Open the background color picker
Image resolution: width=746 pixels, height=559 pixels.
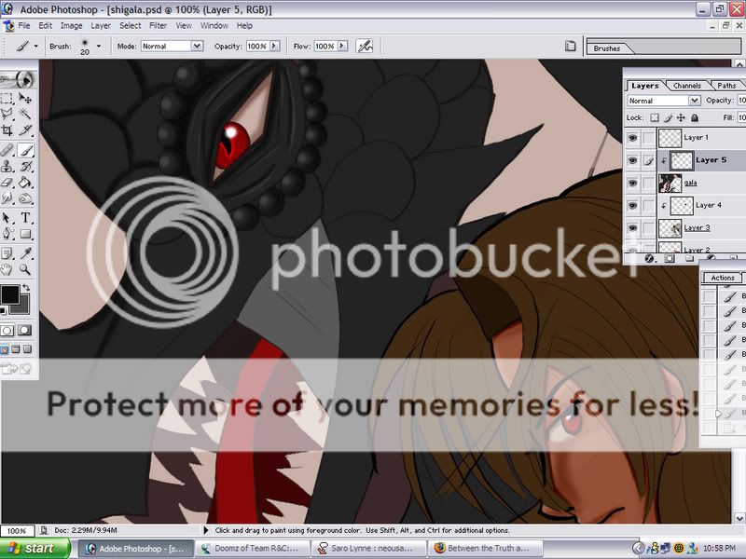click(x=24, y=308)
